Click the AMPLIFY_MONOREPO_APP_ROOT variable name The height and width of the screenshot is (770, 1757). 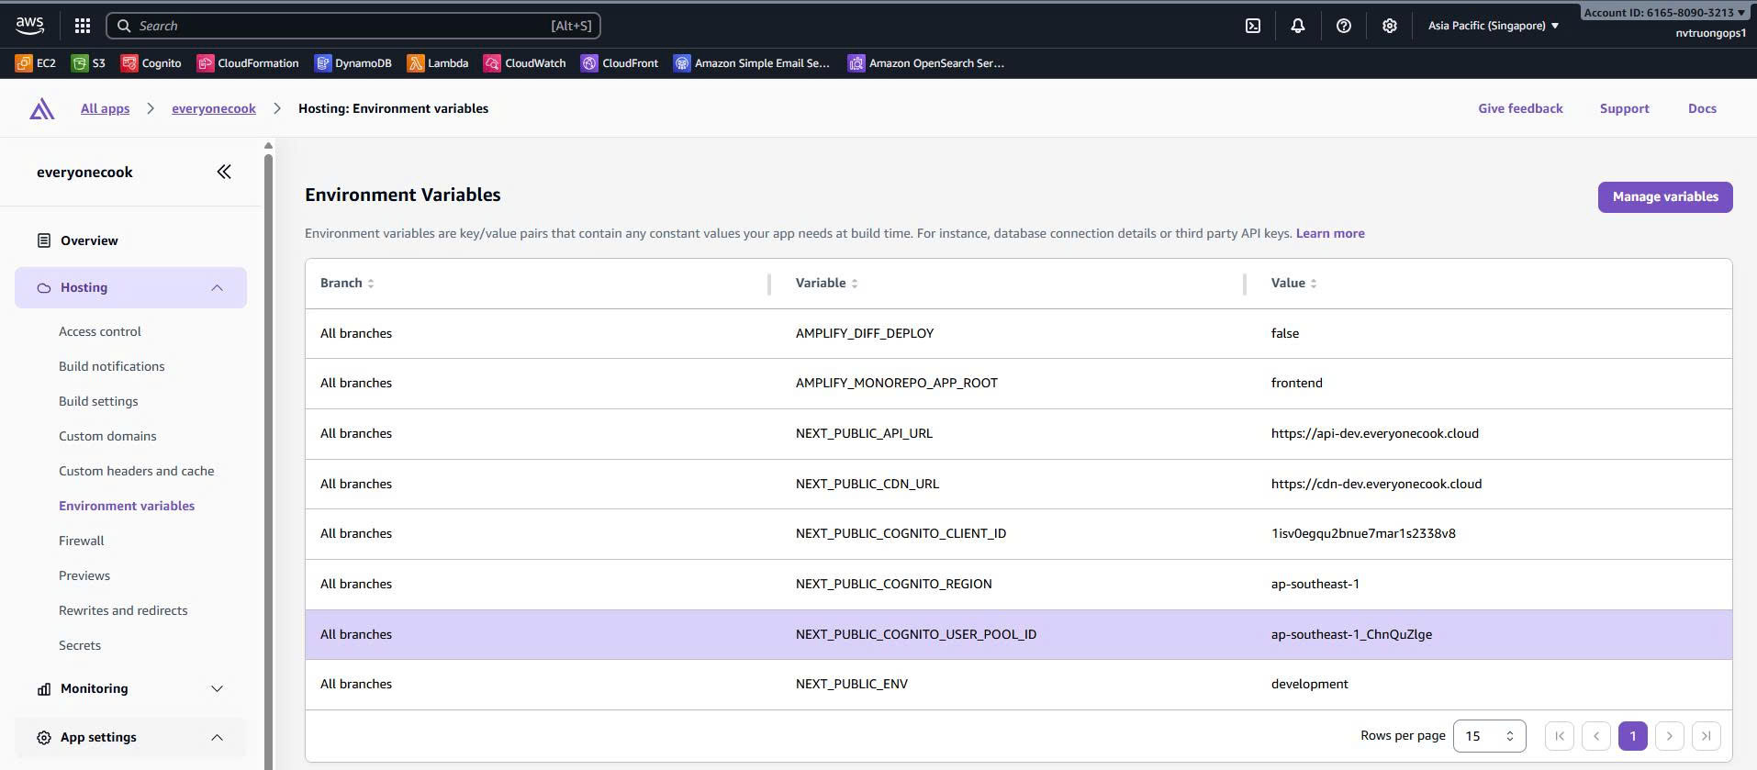pos(897,383)
